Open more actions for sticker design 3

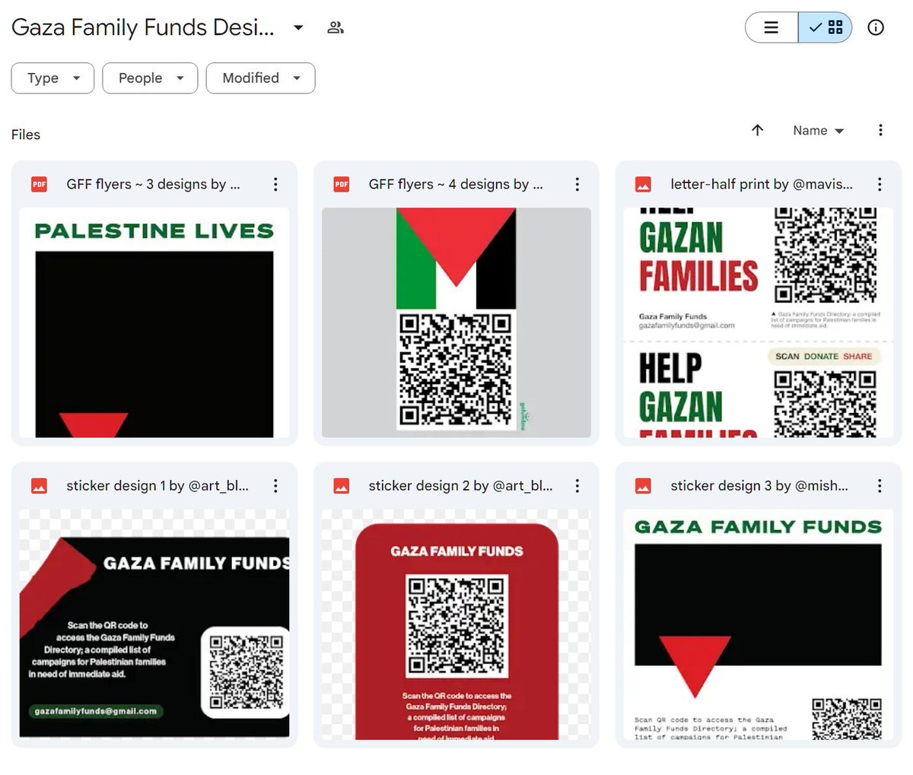[880, 485]
